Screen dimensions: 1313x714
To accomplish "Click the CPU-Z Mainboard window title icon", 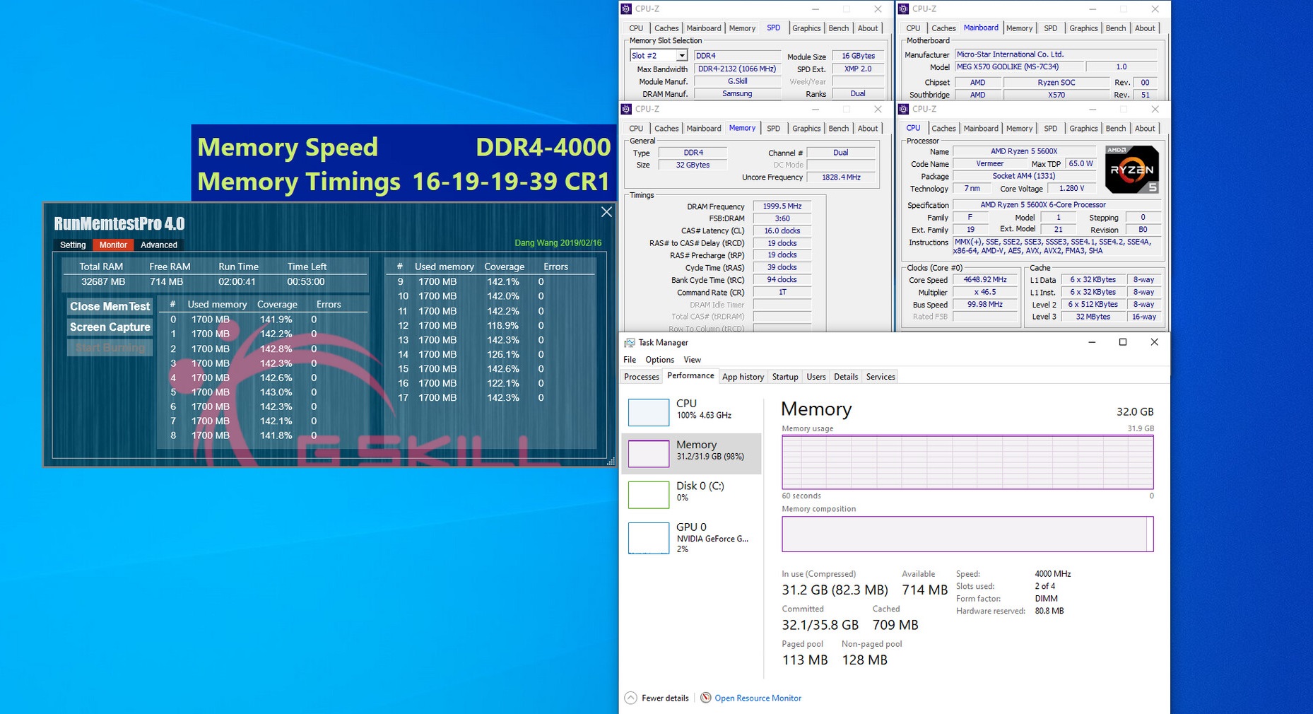I will (x=903, y=9).
